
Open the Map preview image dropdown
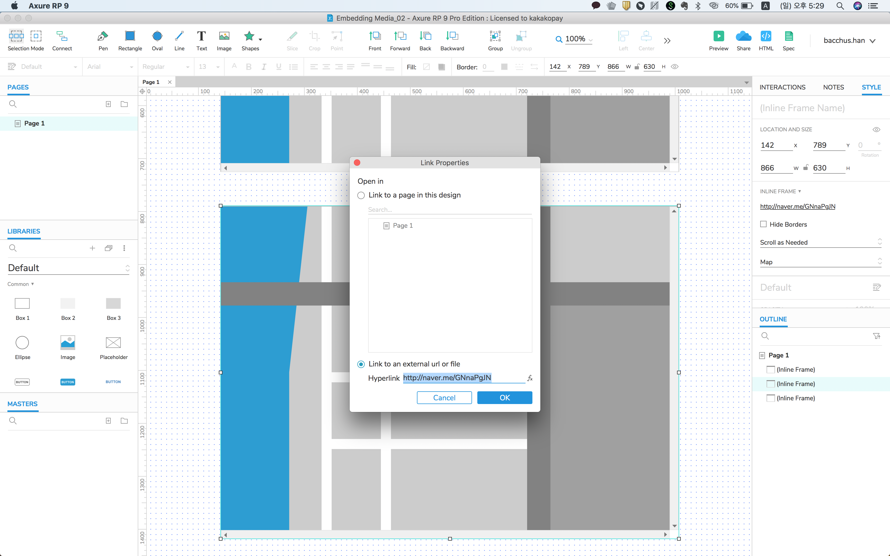pos(821,262)
